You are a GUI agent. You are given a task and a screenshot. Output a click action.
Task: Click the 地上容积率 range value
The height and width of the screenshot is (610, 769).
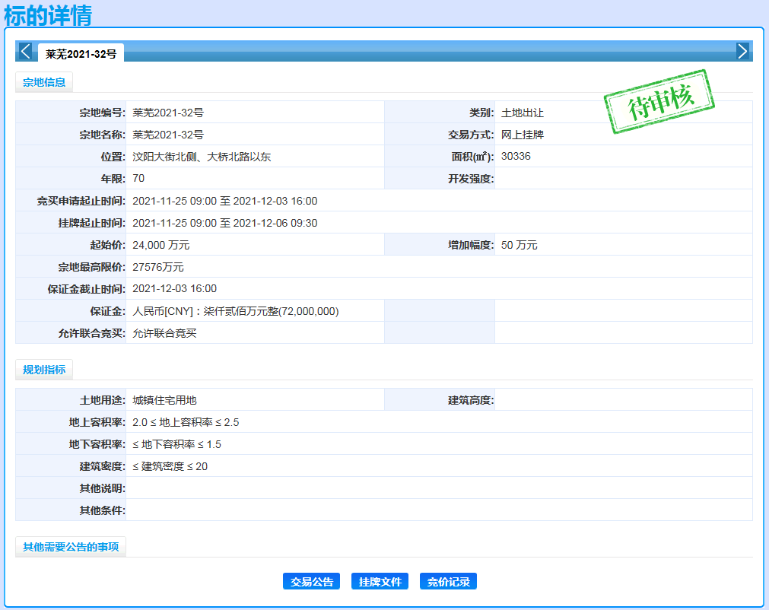(186, 423)
